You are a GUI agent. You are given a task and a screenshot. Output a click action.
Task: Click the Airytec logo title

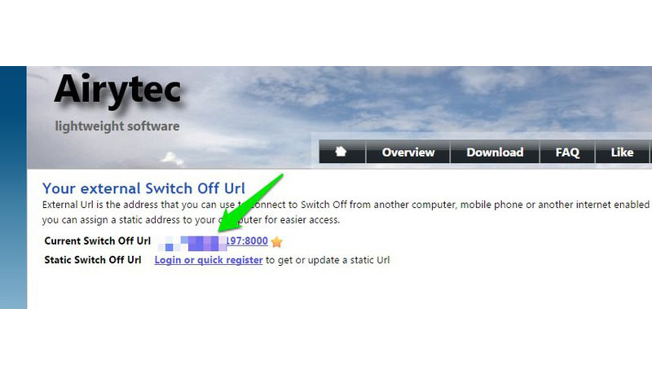(117, 90)
